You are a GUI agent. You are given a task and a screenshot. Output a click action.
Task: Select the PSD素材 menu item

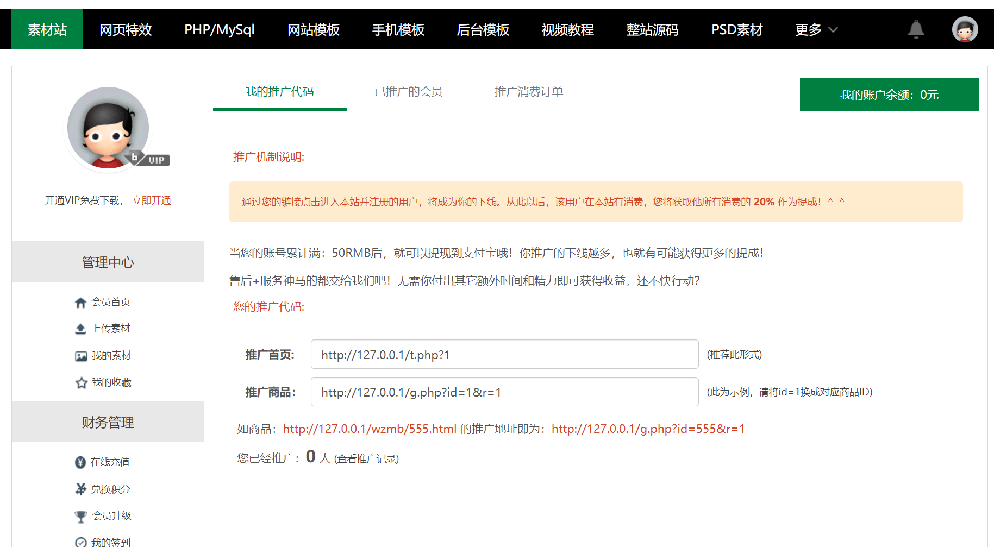tap(737, 30)
